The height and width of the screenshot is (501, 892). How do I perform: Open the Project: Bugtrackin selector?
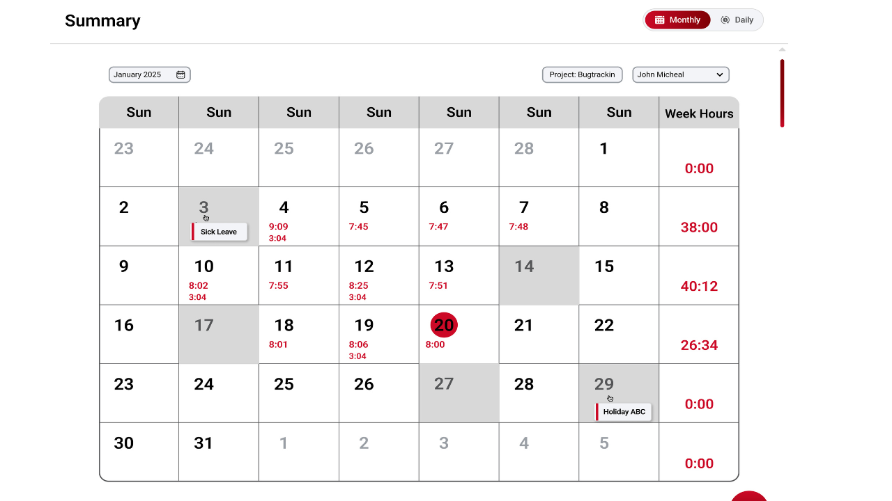582,74
